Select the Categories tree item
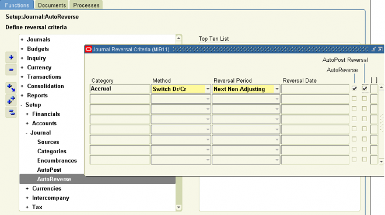385x215 pixels. click(x=52, y=151)
